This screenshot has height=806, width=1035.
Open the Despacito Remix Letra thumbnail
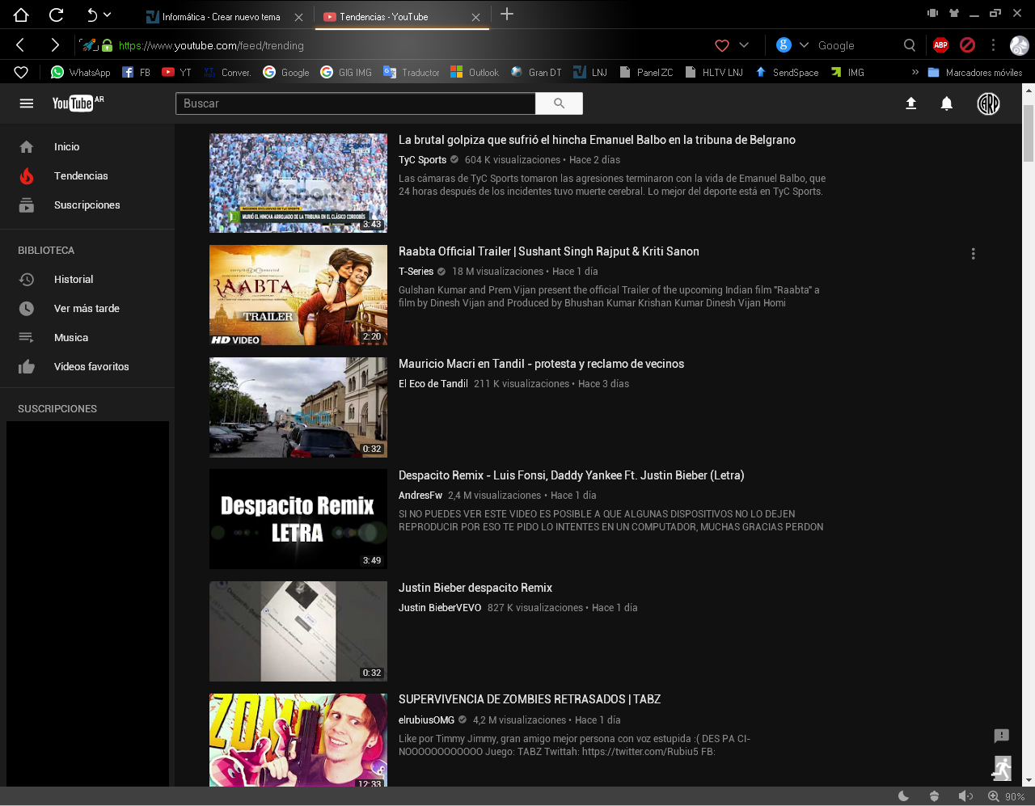(x=298, y=519)
